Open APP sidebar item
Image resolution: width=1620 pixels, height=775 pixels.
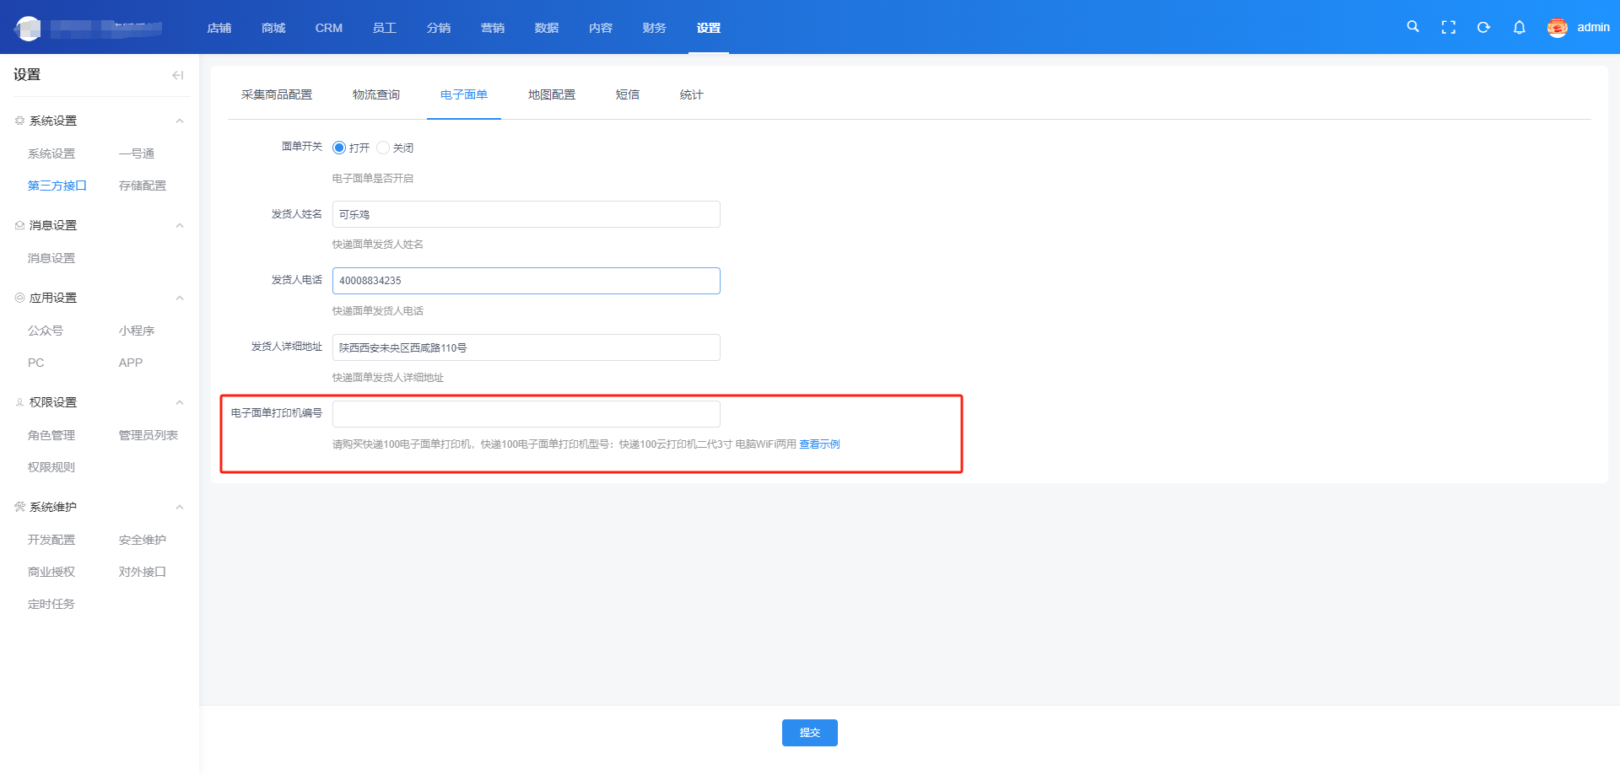131,363
